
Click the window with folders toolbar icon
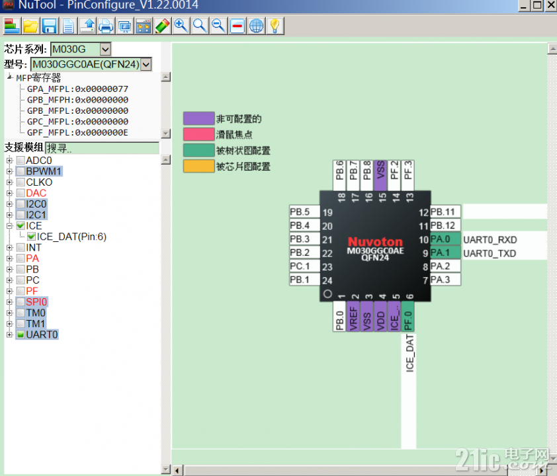pyautogui.click(x=144, y=26)
